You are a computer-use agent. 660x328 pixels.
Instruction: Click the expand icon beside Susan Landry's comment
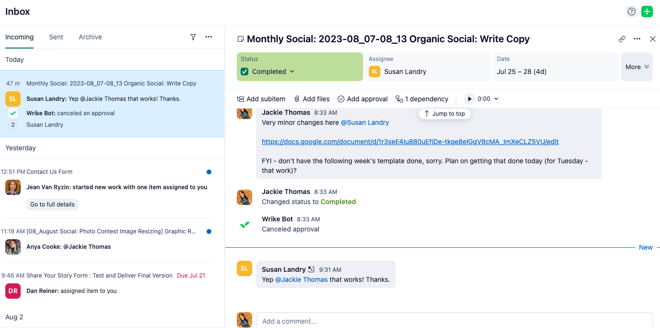pos(311,269)
